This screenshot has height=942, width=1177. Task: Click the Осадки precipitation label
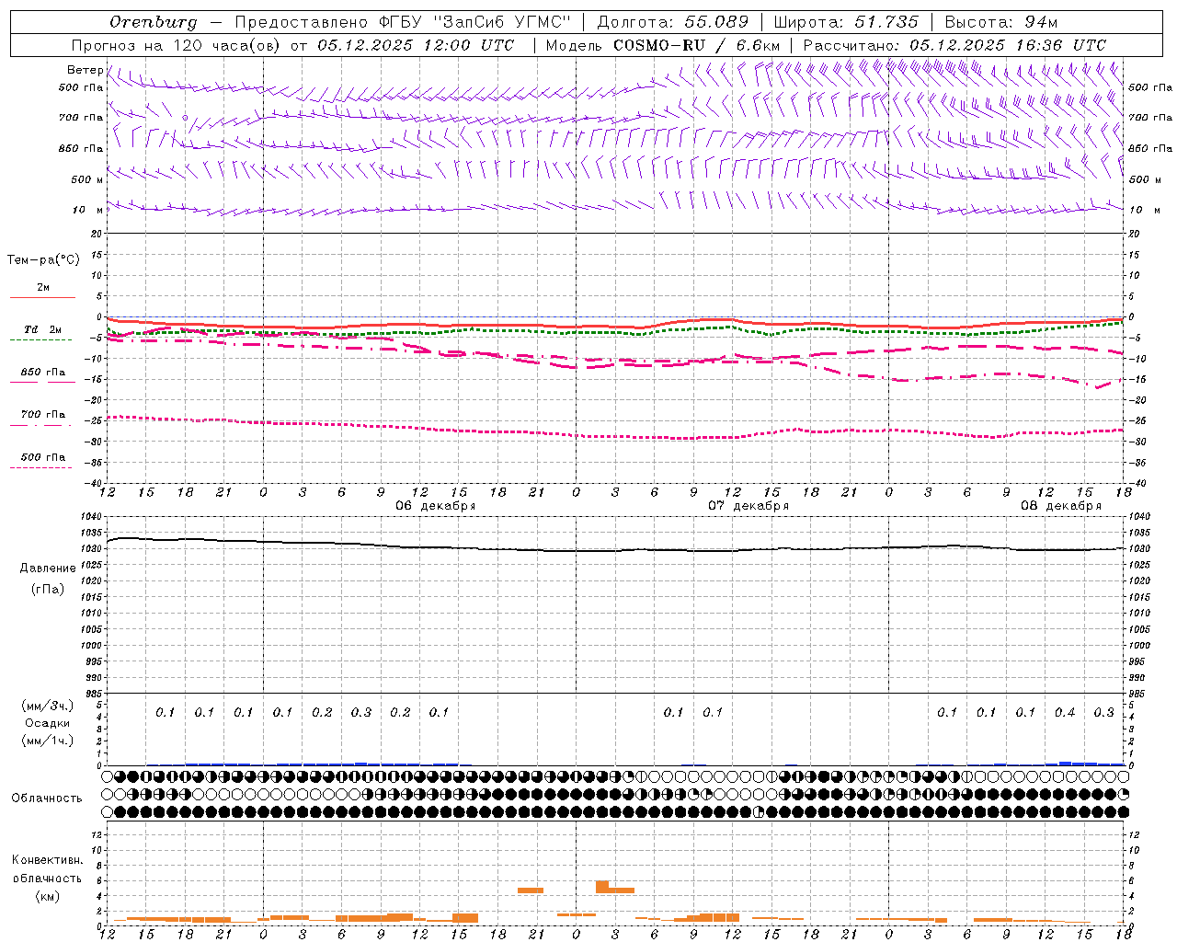click(x=48, y=723)
